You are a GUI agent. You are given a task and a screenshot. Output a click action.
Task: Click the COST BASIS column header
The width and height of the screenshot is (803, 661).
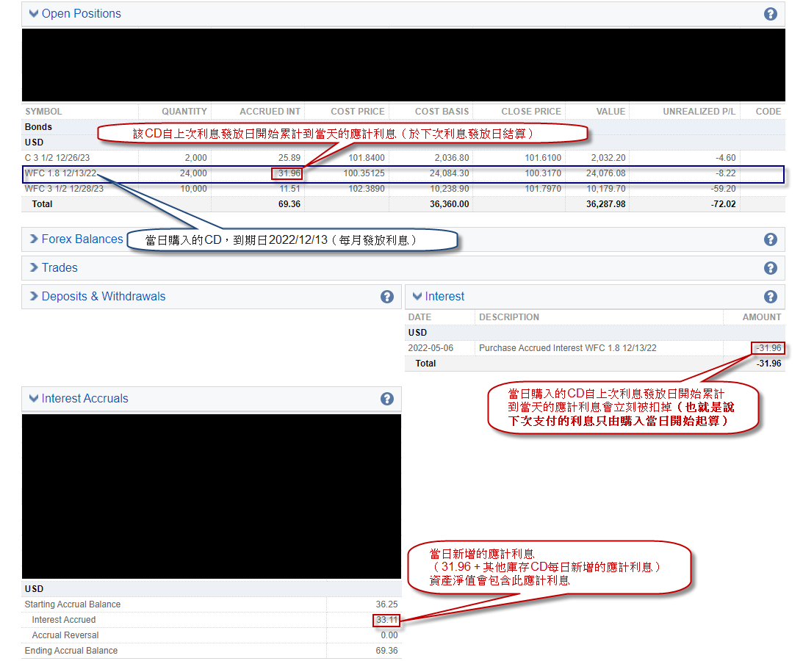point(442,112)
